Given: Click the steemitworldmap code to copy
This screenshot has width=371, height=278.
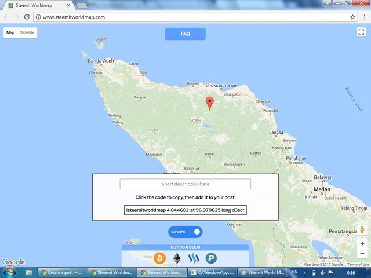Looking at the screenshot, I should (185, 210).
